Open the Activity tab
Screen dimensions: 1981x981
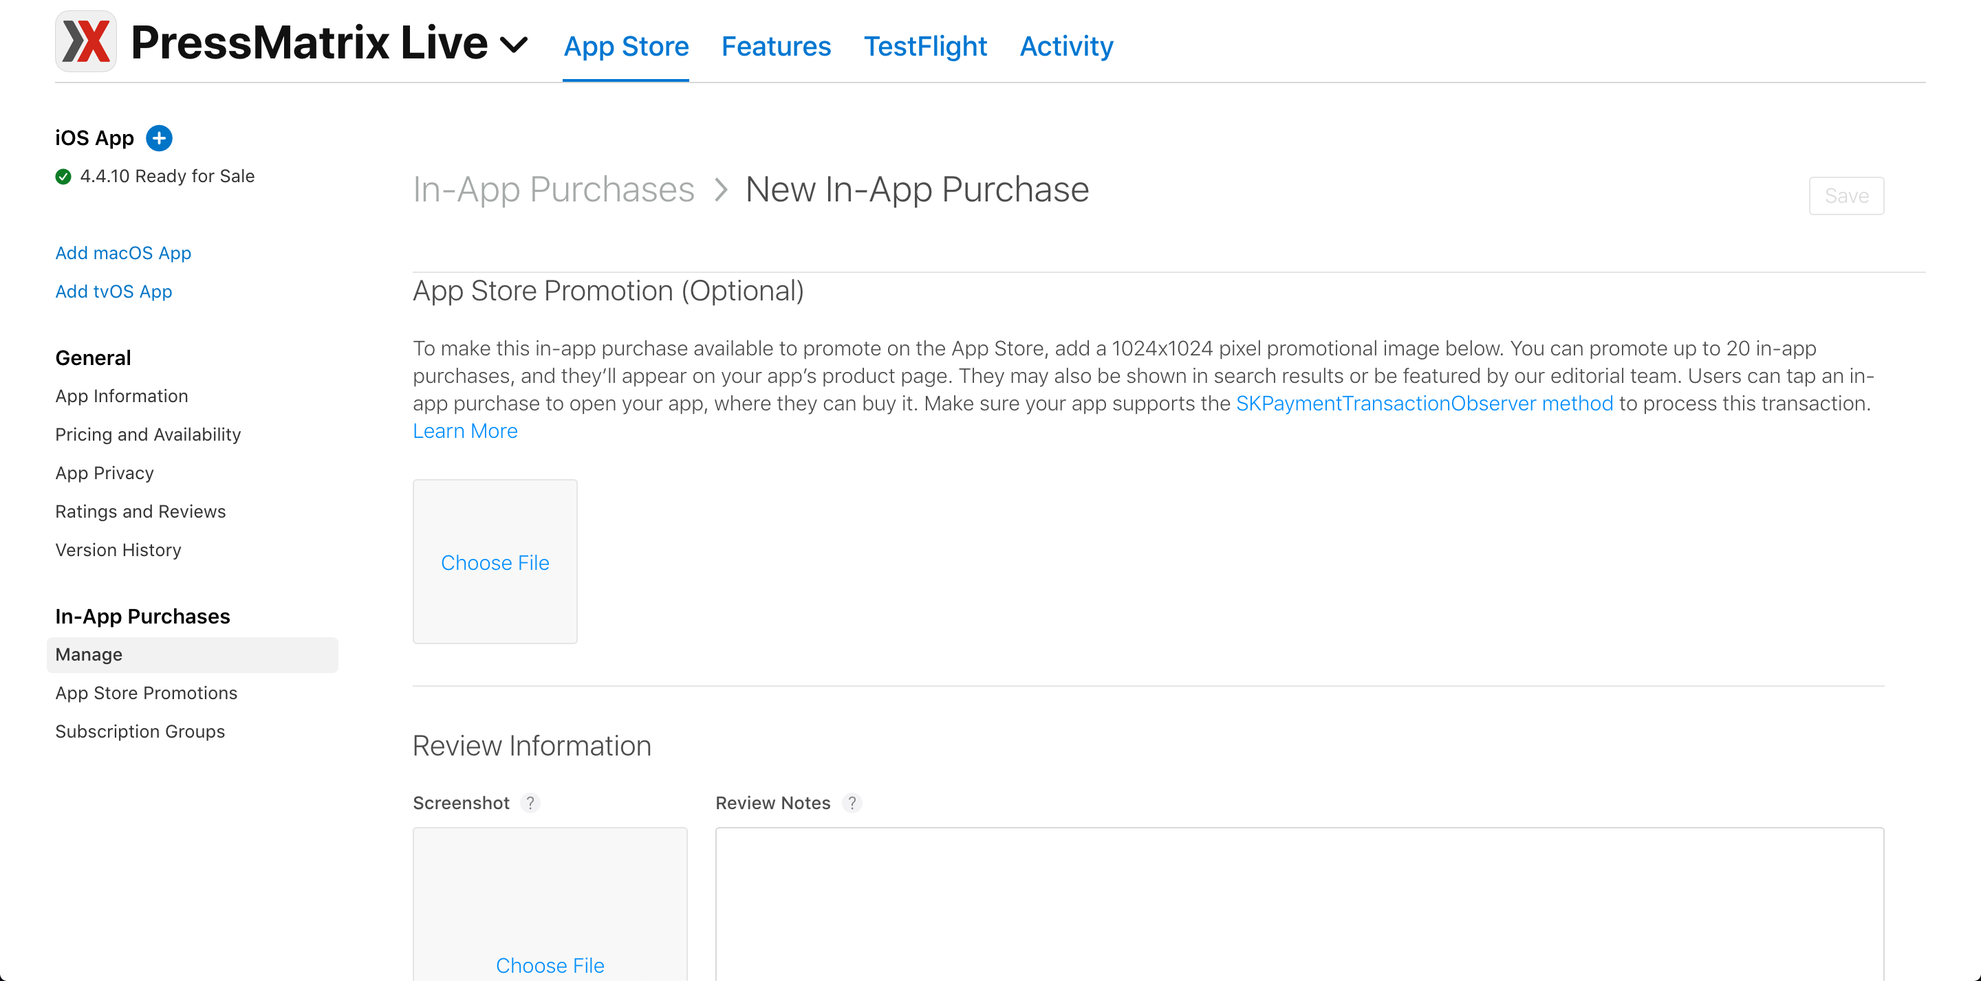[1066, 46]
